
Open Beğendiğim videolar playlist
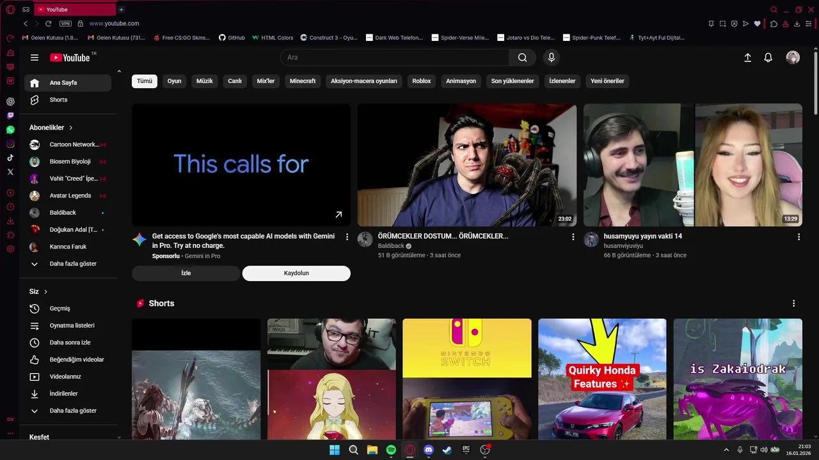(x=68, y=360)
